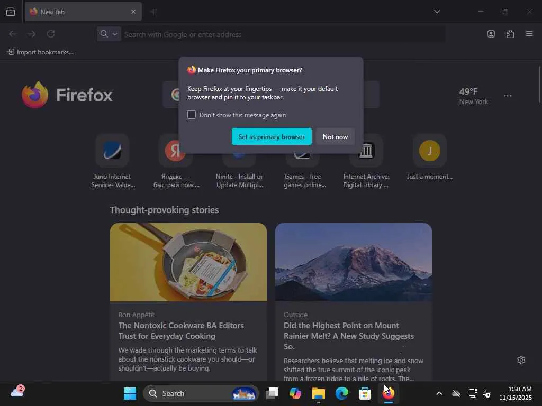Screen dimensions: 542x406
Task: Focus the Search with Google address bar
Action: point(284,34)
